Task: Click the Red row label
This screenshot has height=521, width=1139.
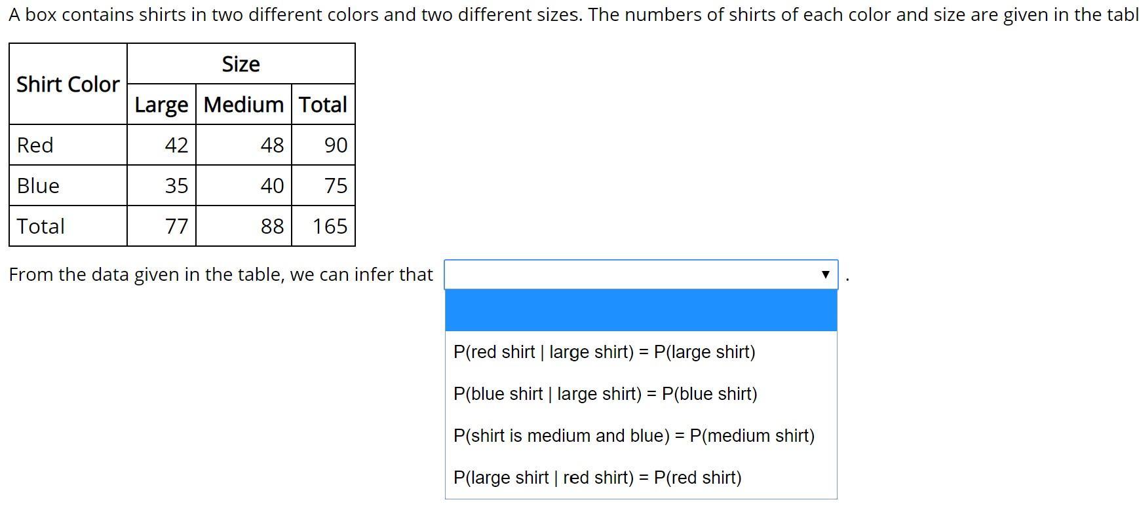Action: click(35, 145)
